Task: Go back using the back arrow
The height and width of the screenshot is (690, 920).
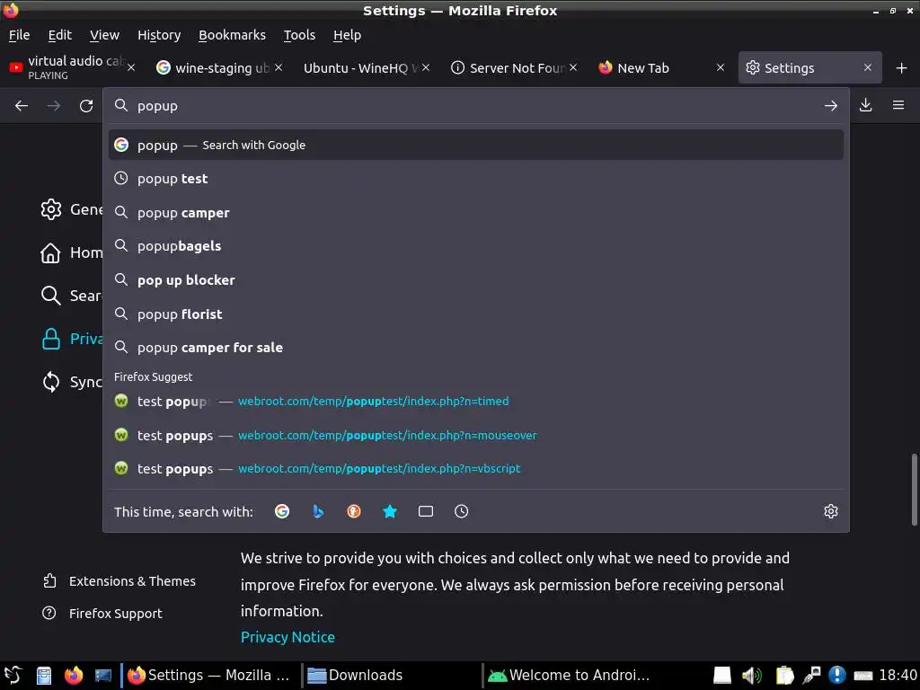Action: pyautogui.click(x=22, y=106)
